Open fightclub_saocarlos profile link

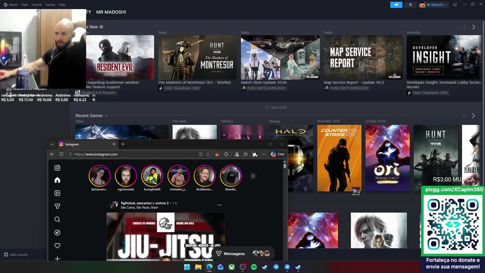136,203
